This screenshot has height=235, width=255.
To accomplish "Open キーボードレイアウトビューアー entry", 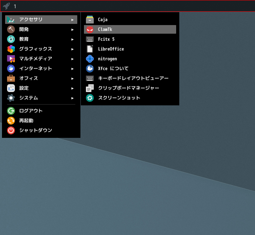I will (130, 78).
